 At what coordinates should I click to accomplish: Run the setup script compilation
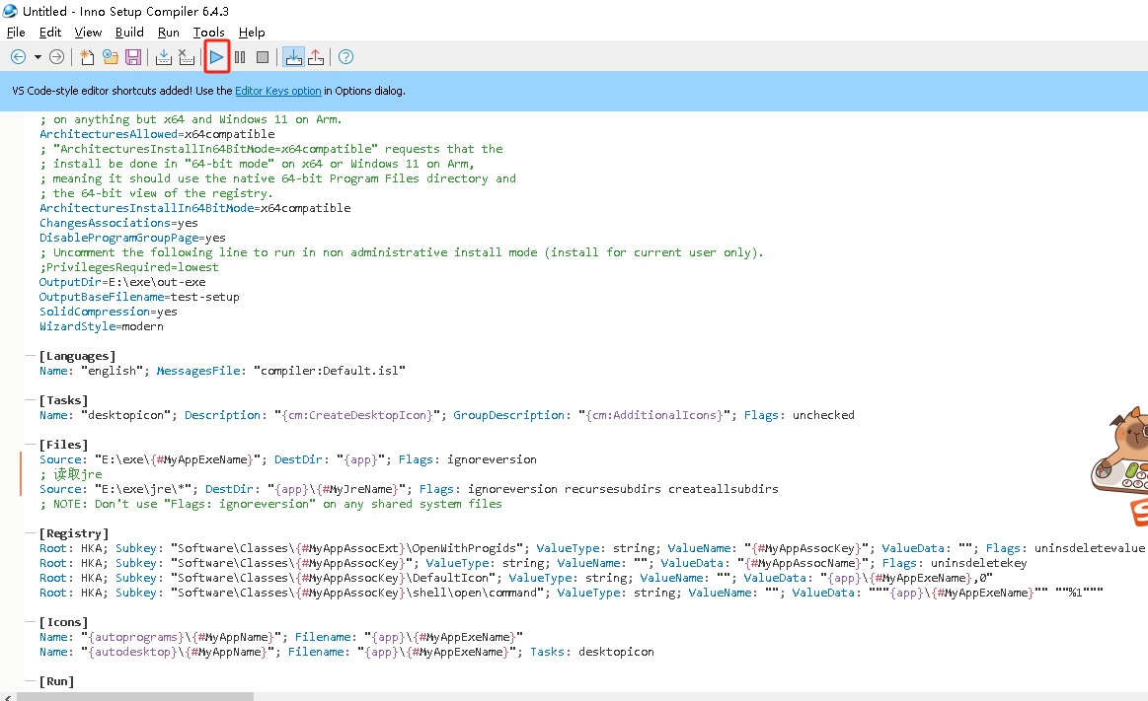[x=216, y=56]
